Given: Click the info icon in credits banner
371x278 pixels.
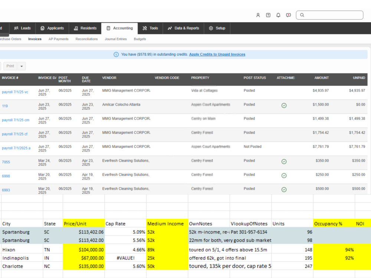Looking at the screenshot, I should pyautogui.click(x=116, y=54).
